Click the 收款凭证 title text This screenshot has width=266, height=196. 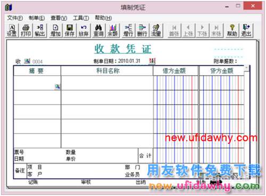(123, 49)
